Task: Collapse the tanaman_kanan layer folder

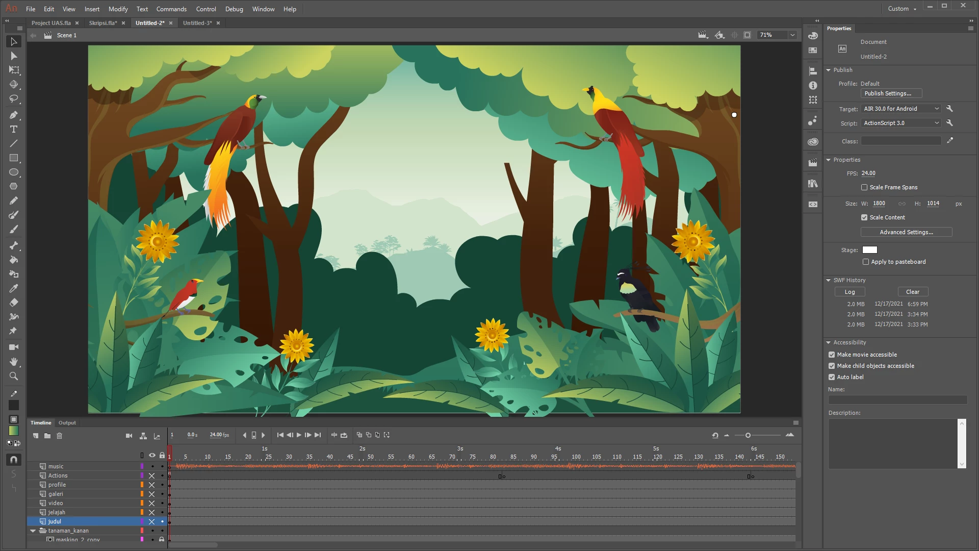Action: pyautogui.click(x=33, y=531)
